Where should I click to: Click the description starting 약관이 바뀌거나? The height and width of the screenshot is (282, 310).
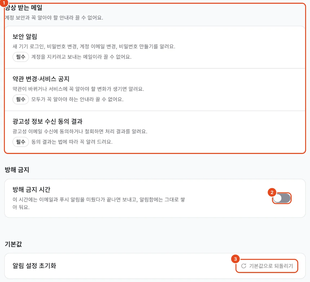[x=78, y=89]
